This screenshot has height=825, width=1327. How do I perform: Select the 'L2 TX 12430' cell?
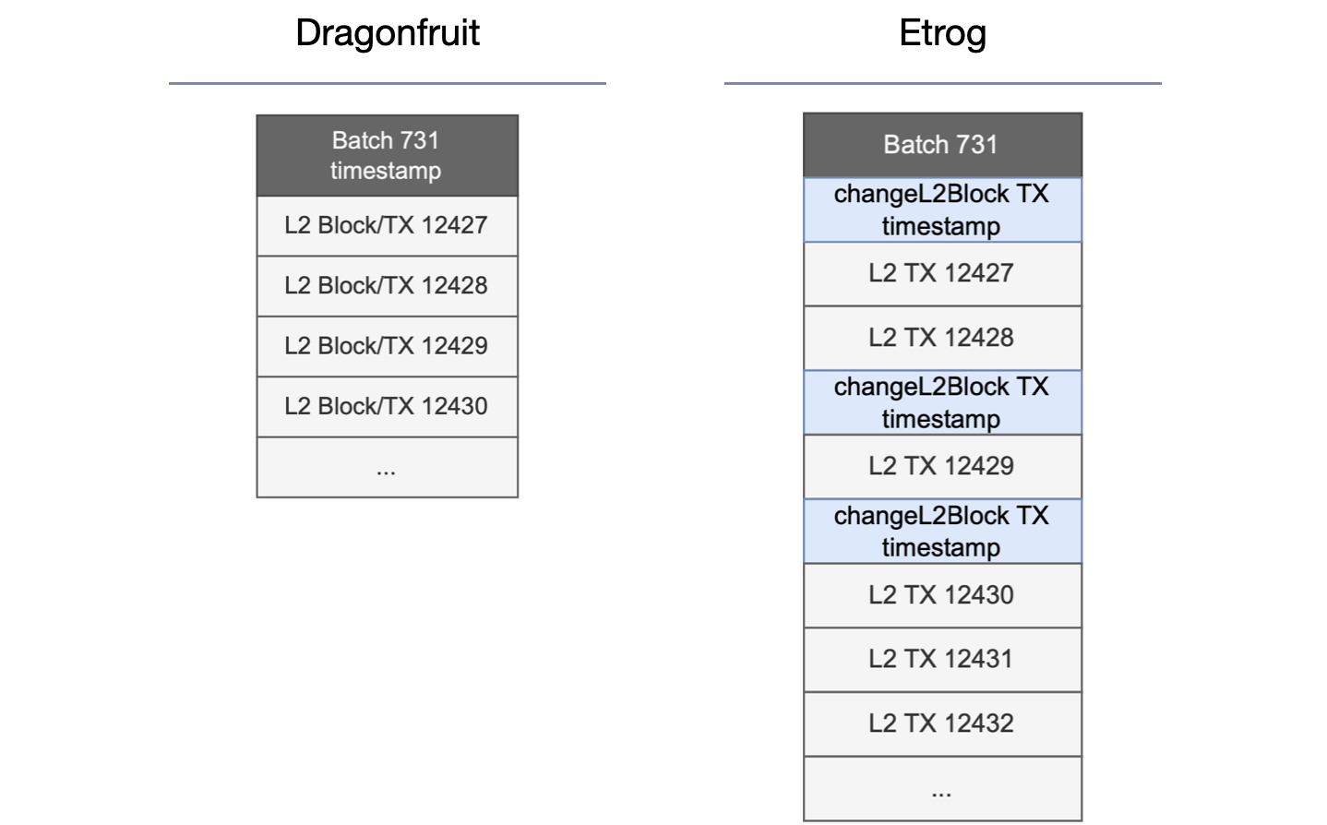(942, 595)
